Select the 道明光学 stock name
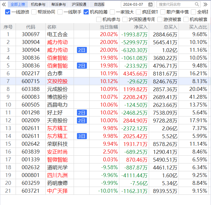Image resolution: width=211 pixels, height=205 pixels. pos(57,167)
